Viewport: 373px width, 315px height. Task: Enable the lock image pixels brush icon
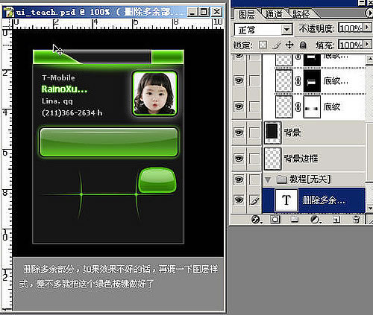coord(277,45)
